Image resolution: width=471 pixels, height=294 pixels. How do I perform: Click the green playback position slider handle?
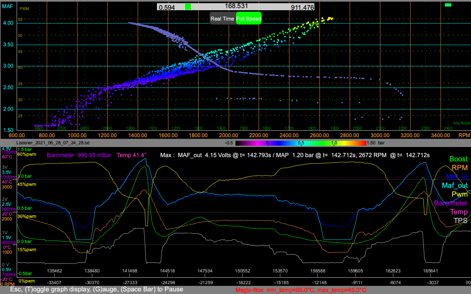188,7
